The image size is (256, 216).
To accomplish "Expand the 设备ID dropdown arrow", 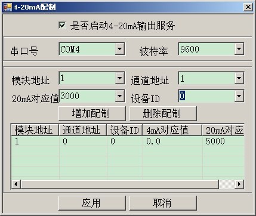I will (x=239, y=96).
